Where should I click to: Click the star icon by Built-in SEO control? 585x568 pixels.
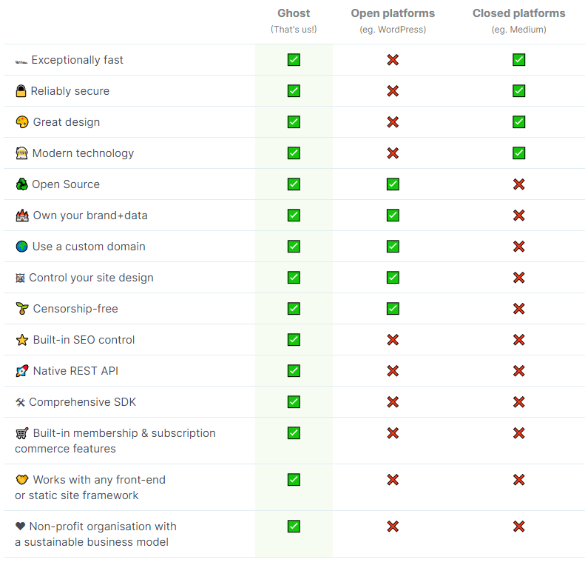[22, 340]
